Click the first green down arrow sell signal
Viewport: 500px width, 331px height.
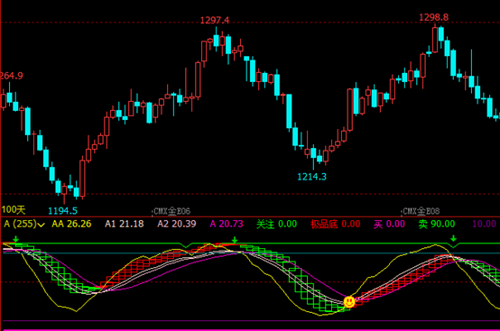click(16, 239)
